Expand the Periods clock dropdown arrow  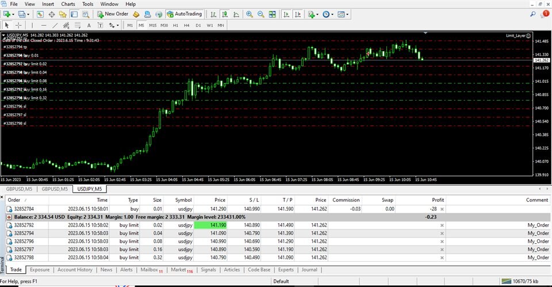[332, 14]
